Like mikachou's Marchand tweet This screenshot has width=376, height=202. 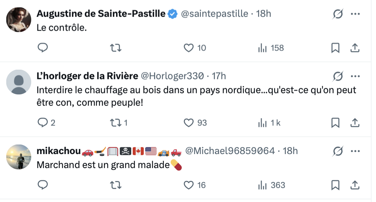coord(189,185)
